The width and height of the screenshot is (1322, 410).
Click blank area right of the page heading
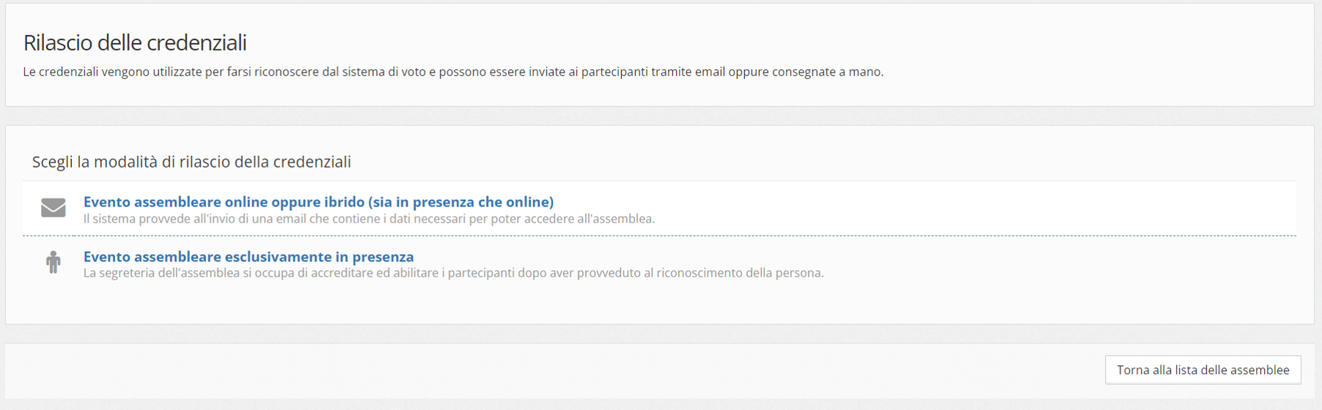click(733, 42)
